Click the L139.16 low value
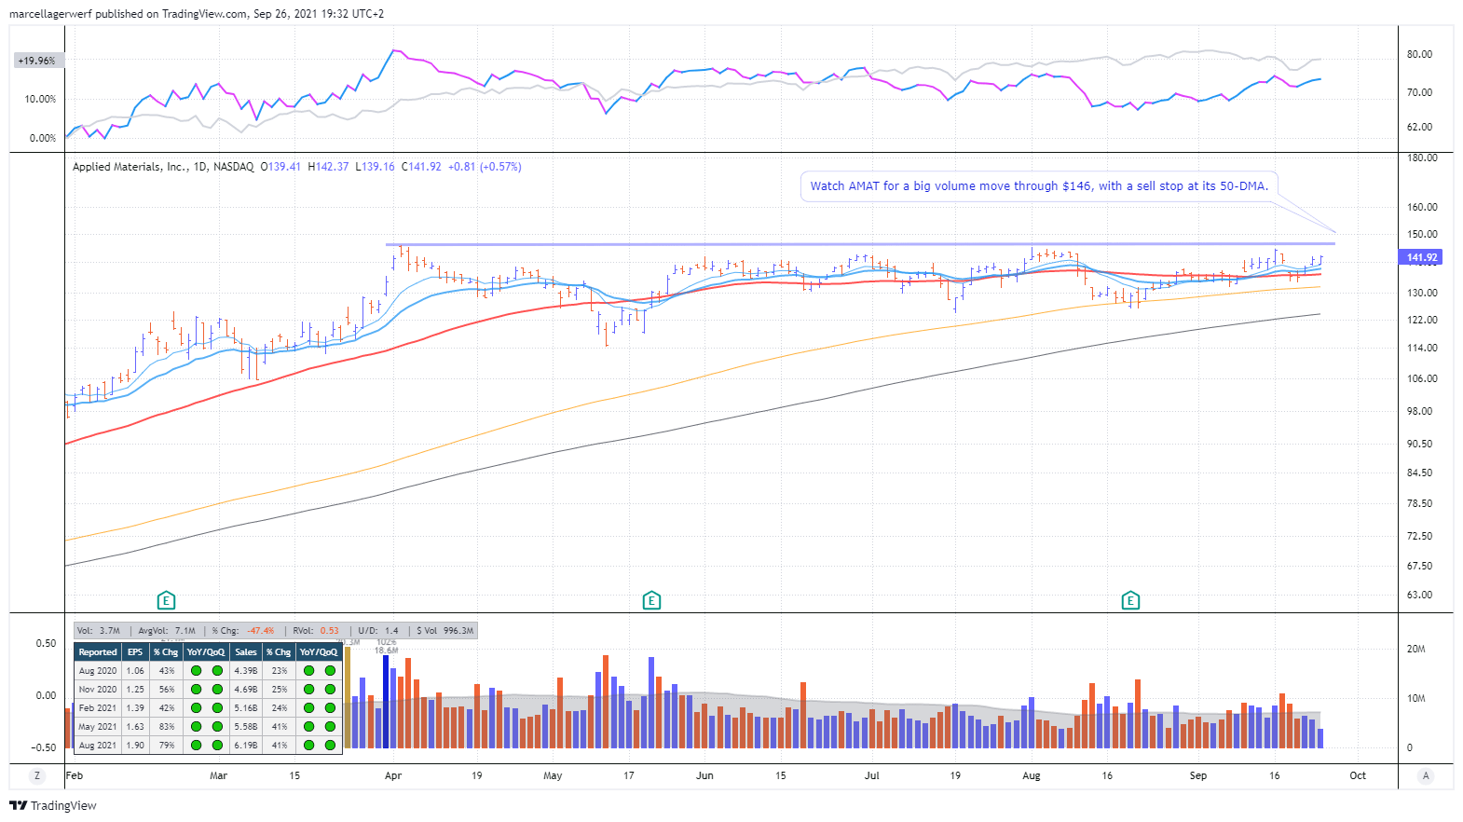This screenshot has height=822, width=1463. pos(375,167)
